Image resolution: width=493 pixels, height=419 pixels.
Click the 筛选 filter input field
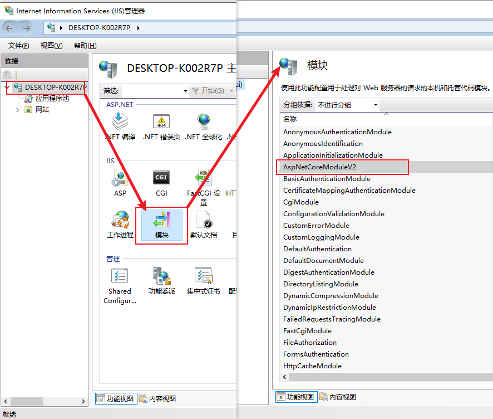151,91
